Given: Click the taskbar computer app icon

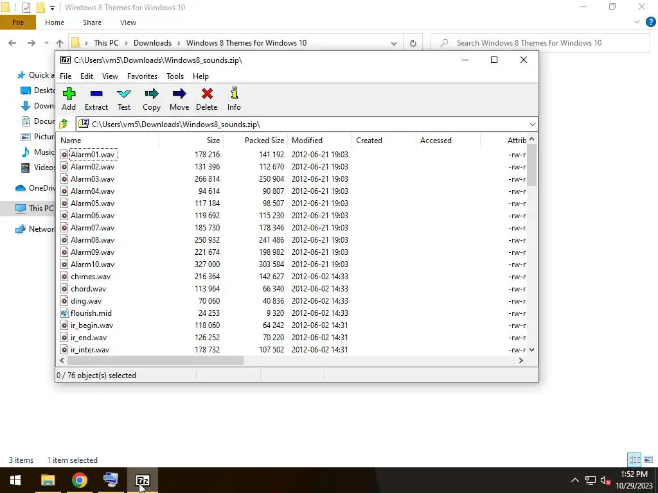Looking at the screenshot, I should (111, 480).
